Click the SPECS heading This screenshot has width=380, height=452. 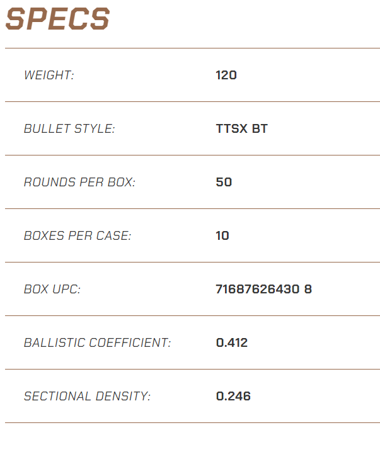tap(57, 19)
